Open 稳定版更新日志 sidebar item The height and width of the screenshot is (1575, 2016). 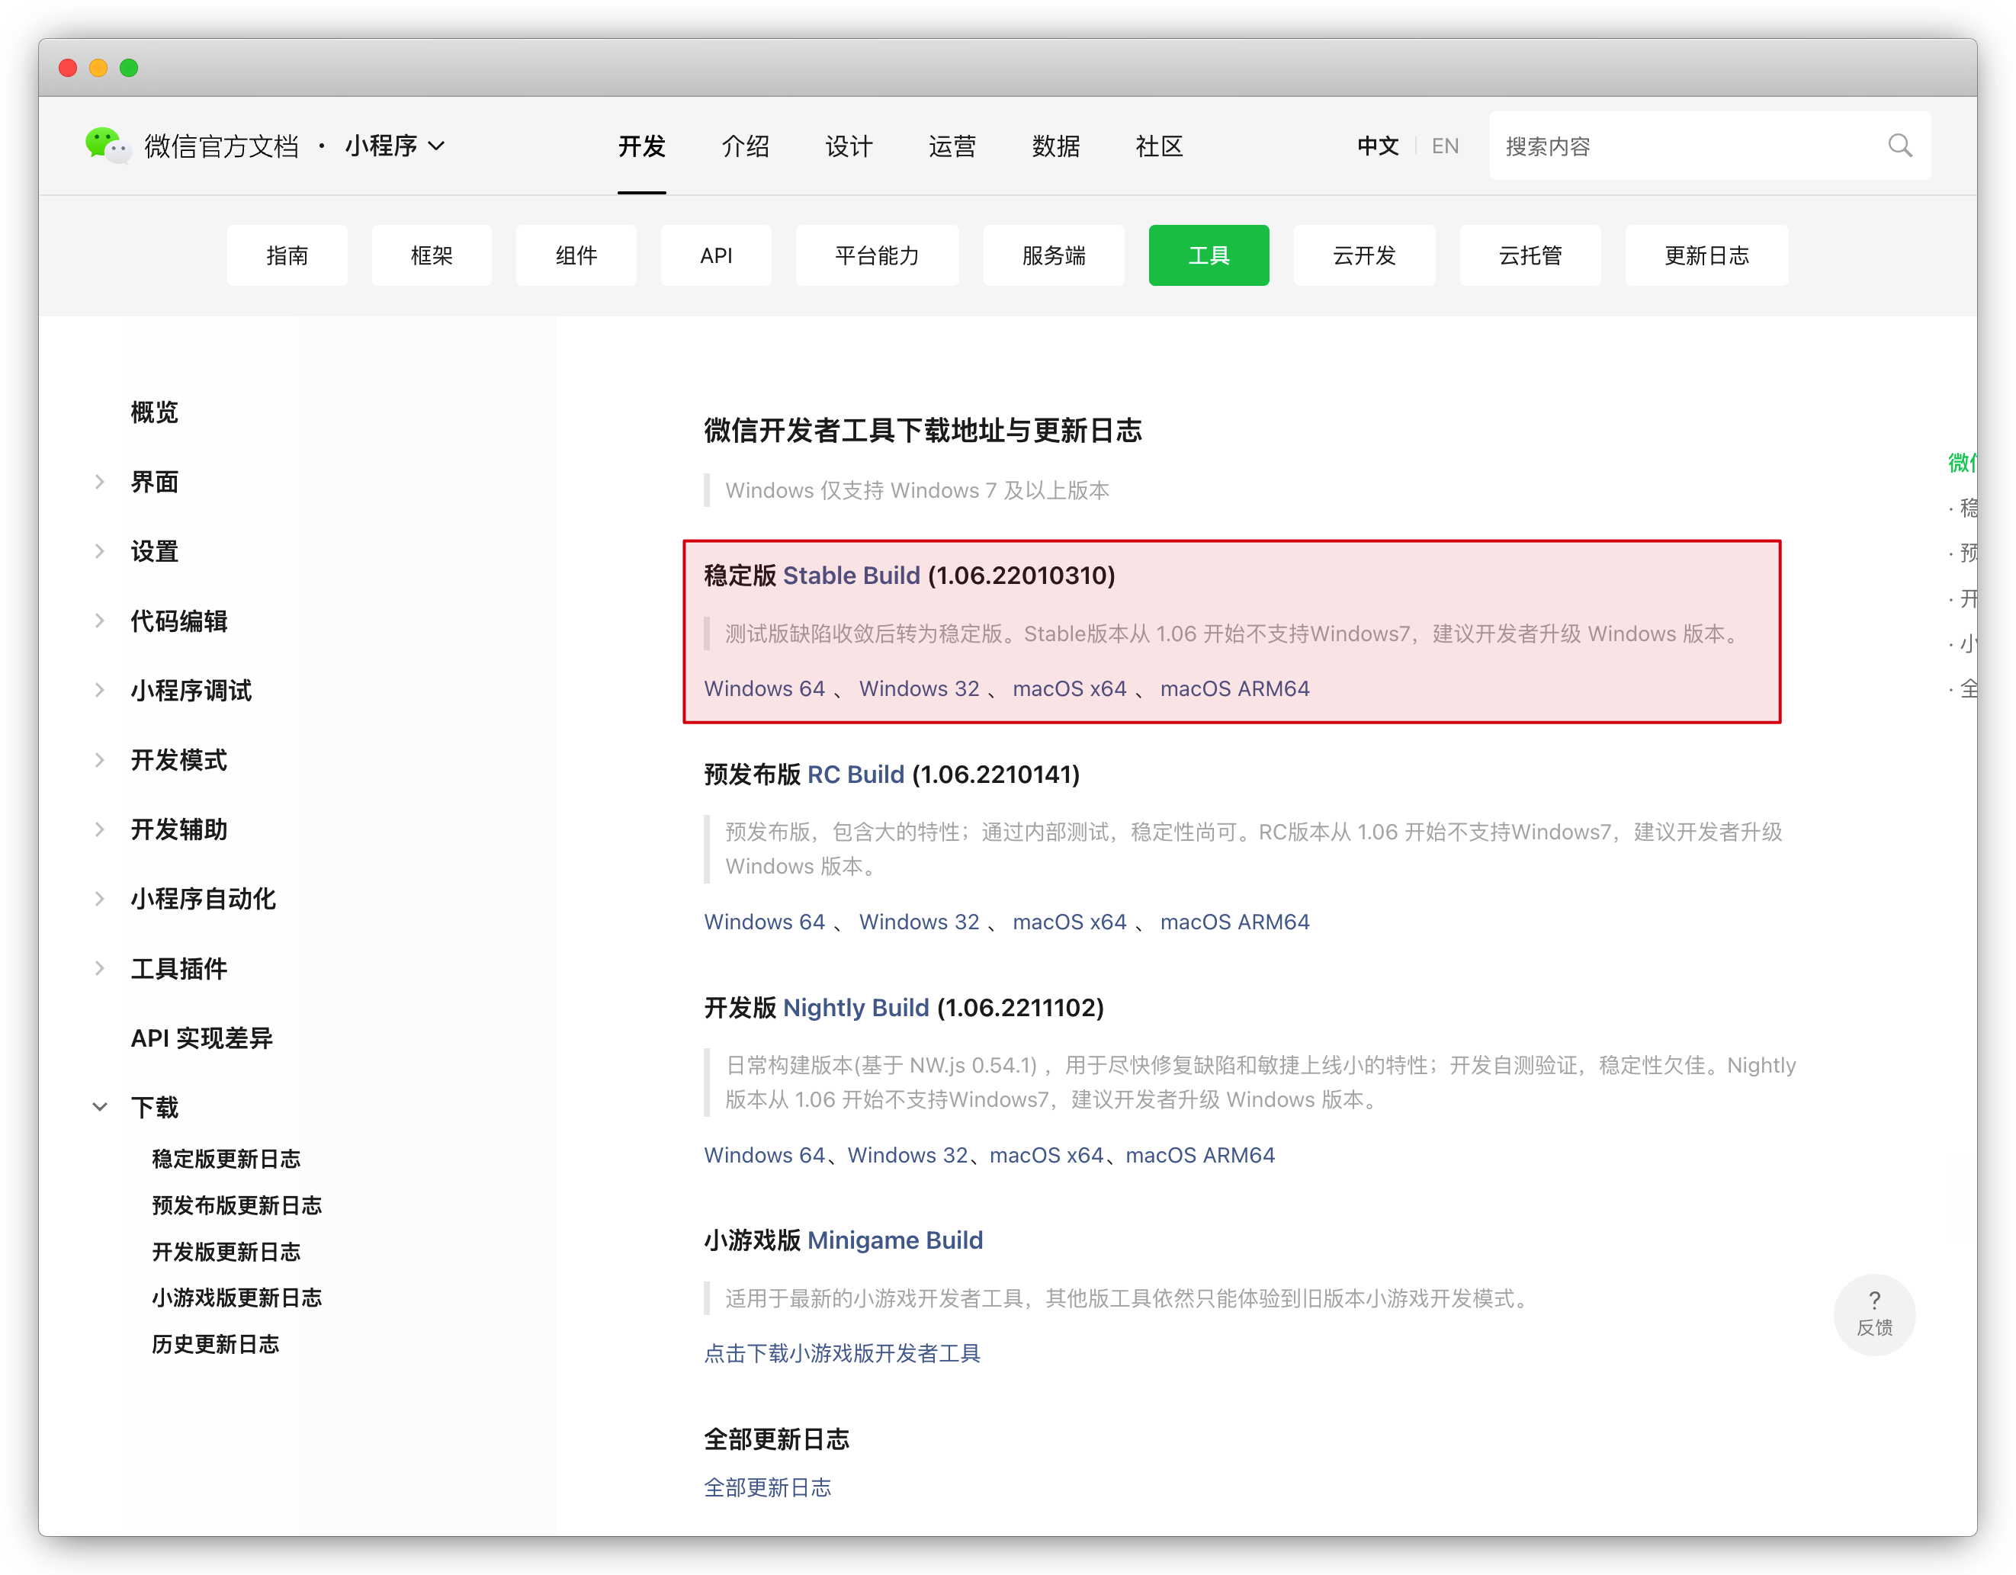click(x=226, y=1159)
